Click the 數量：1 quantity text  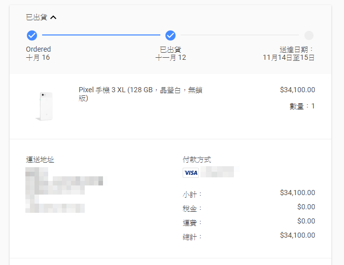pyautogui.click(x=302, y=106)
